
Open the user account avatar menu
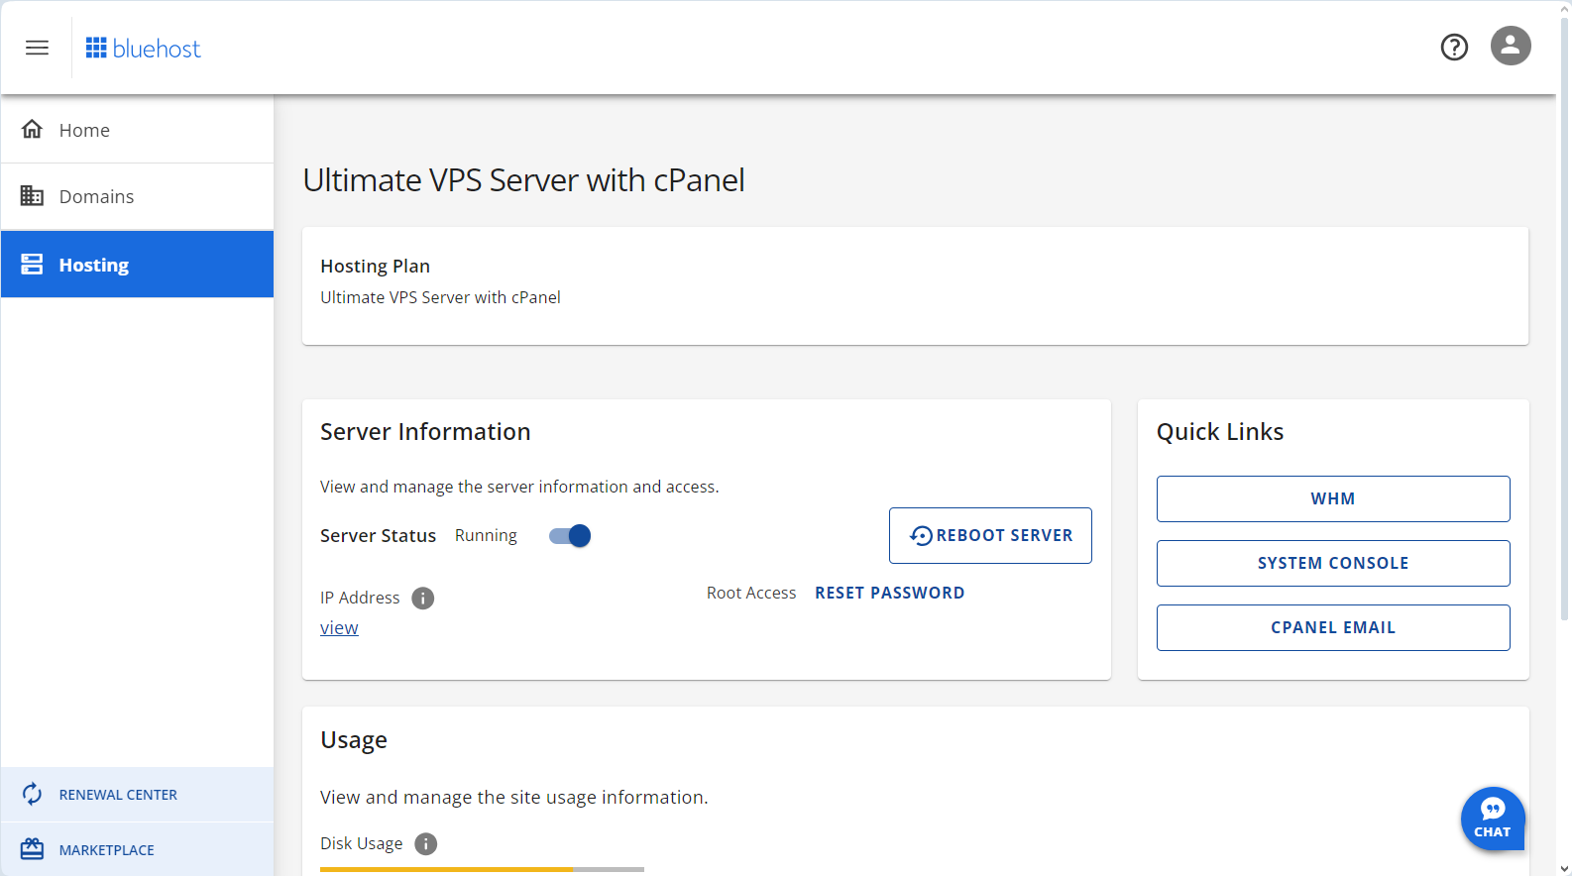coord(1511,46)
